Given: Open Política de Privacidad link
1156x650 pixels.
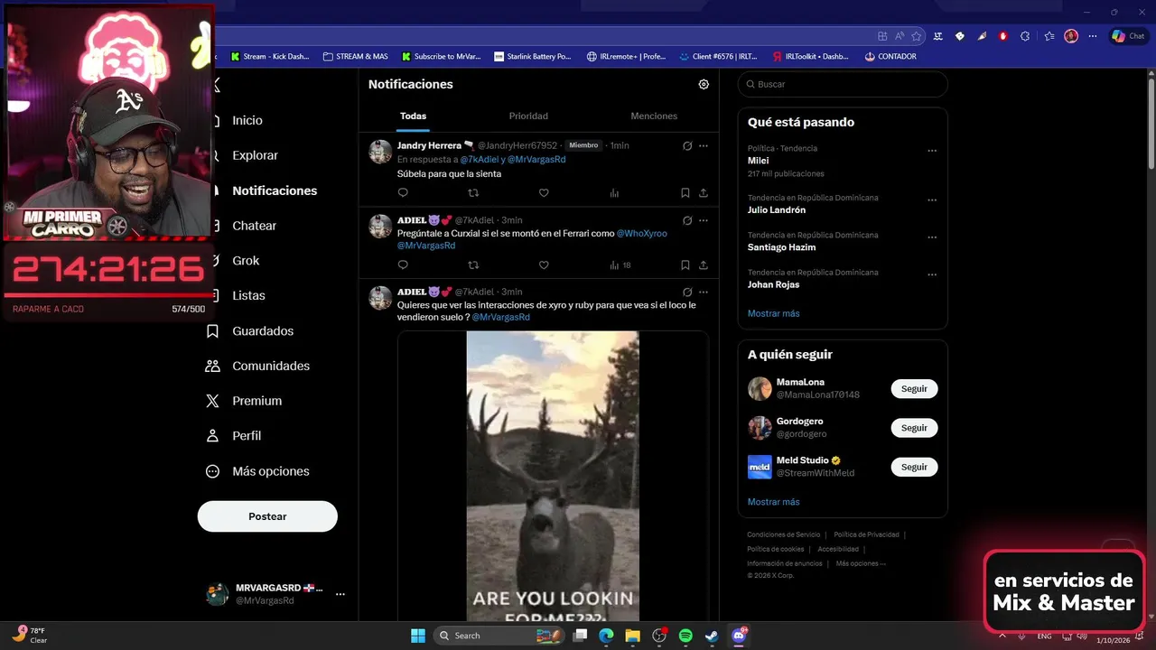Looking at the screenshot, I should (866, 534).
